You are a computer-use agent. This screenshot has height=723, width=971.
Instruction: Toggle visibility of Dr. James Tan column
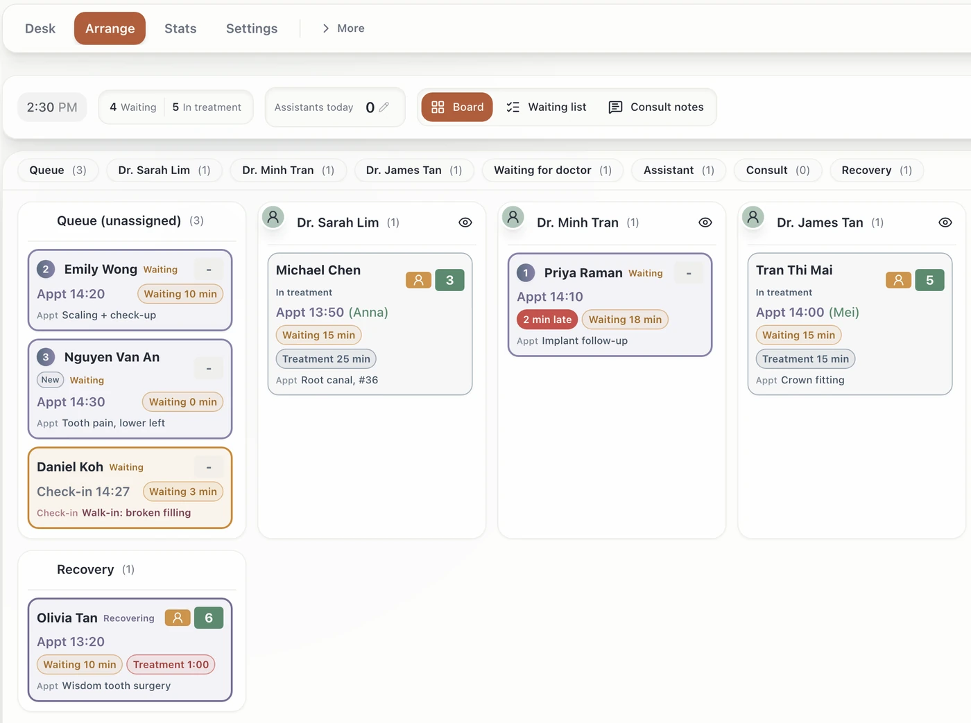coord(945,223)
